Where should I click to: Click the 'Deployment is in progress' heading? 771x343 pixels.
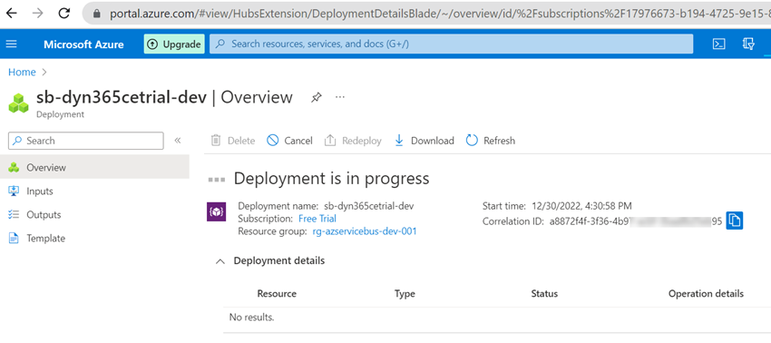pos(331,179)
